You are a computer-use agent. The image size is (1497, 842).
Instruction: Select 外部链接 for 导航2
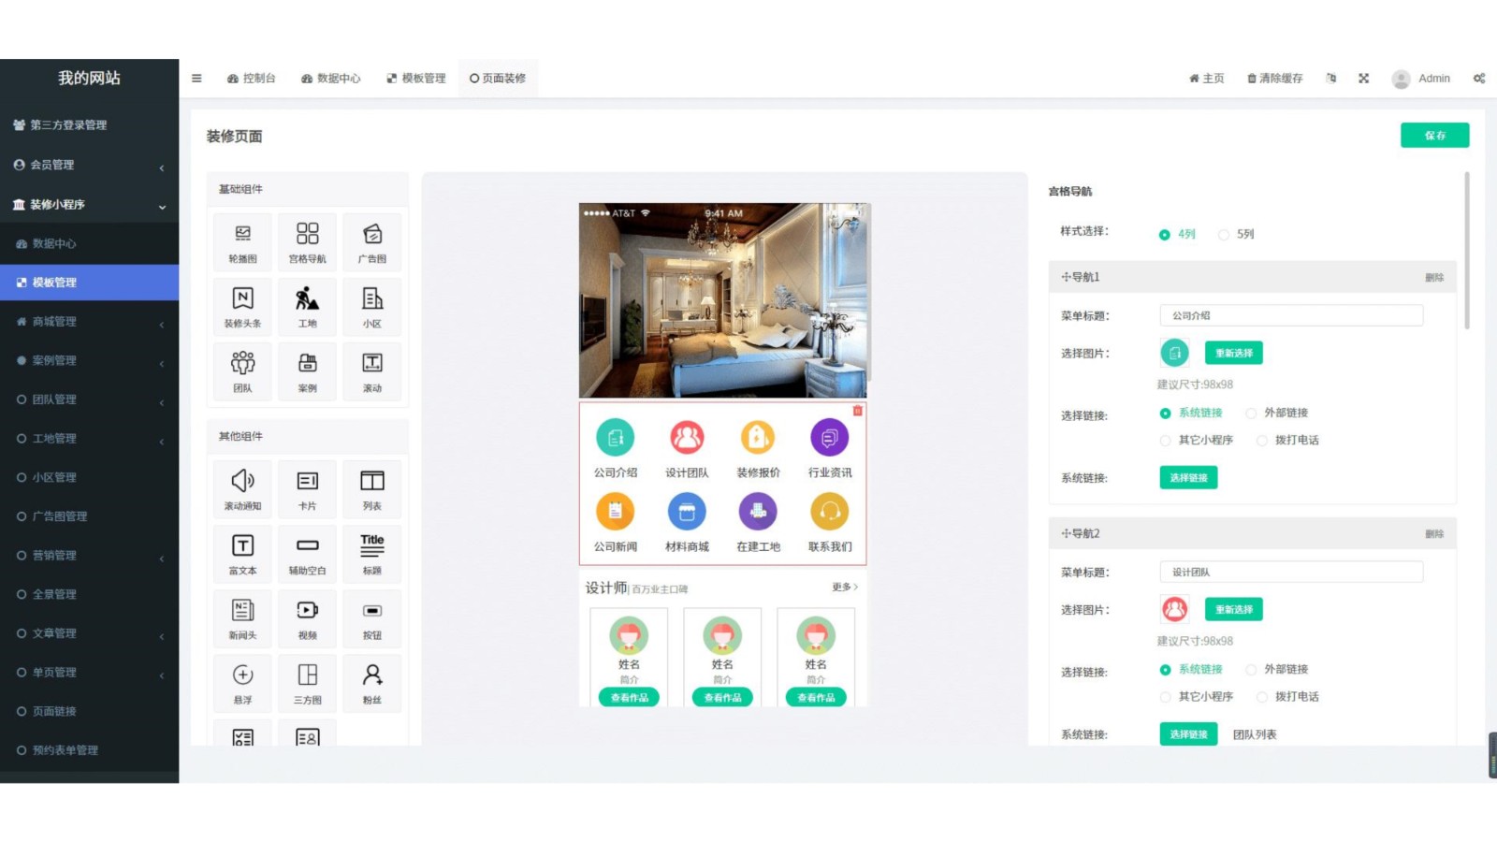[x=1277, y=670]
